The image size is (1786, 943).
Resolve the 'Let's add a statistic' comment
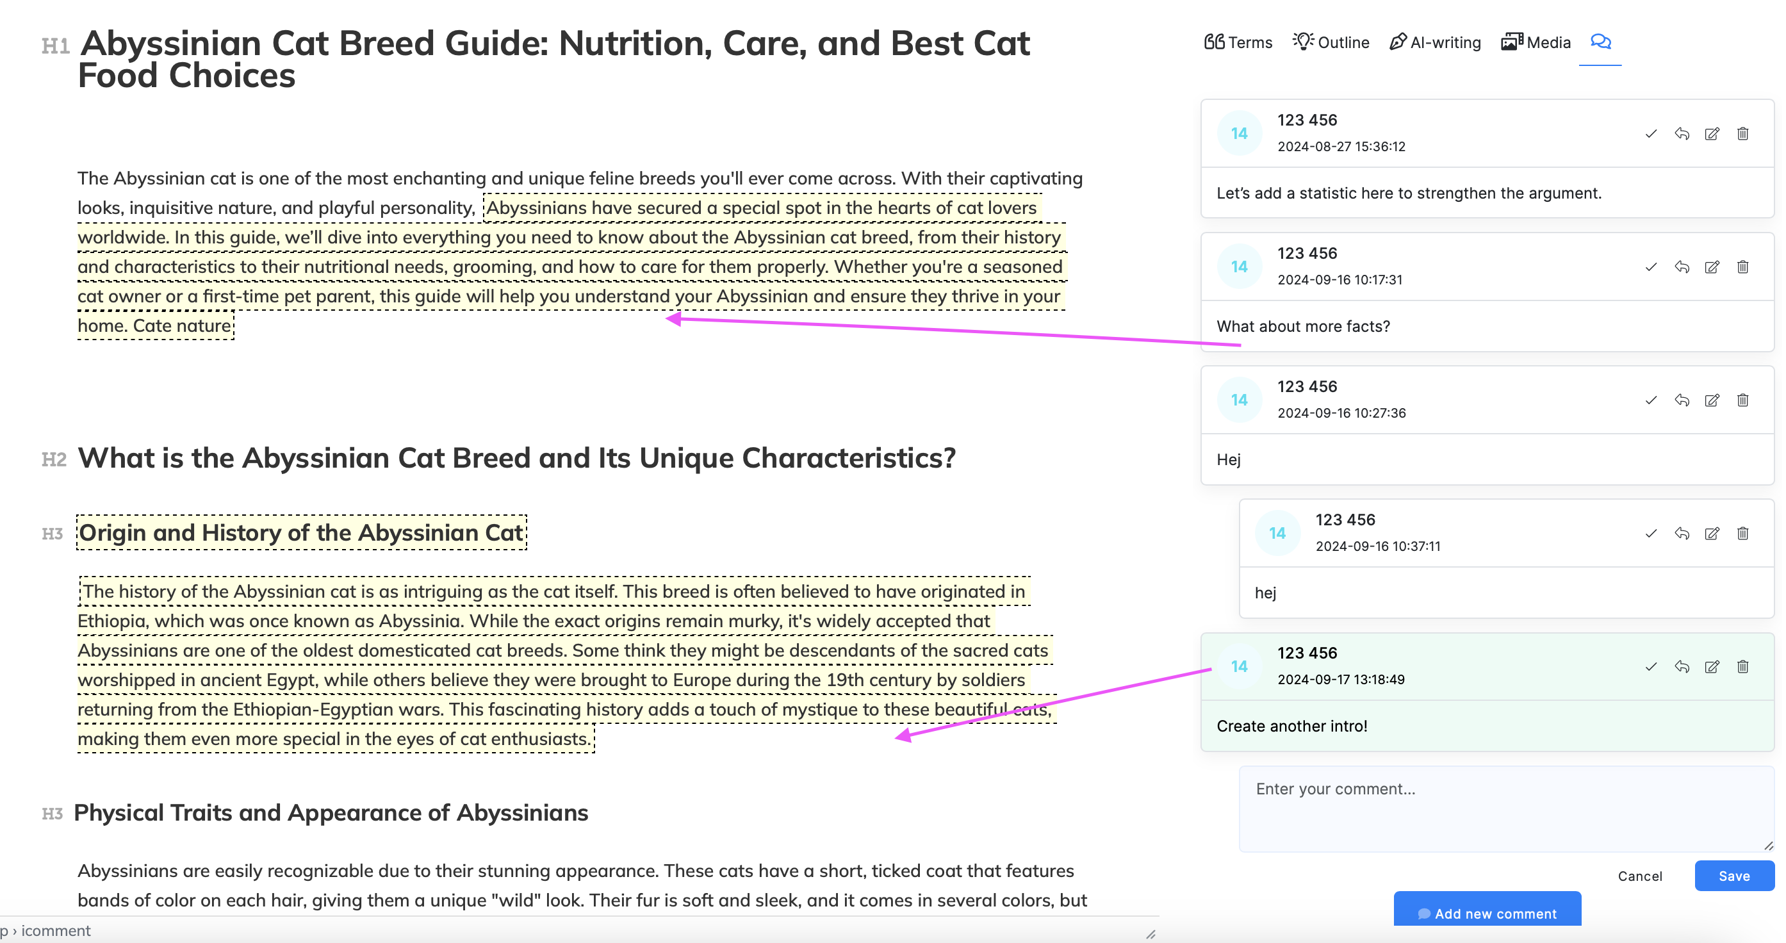point(1651,134)
